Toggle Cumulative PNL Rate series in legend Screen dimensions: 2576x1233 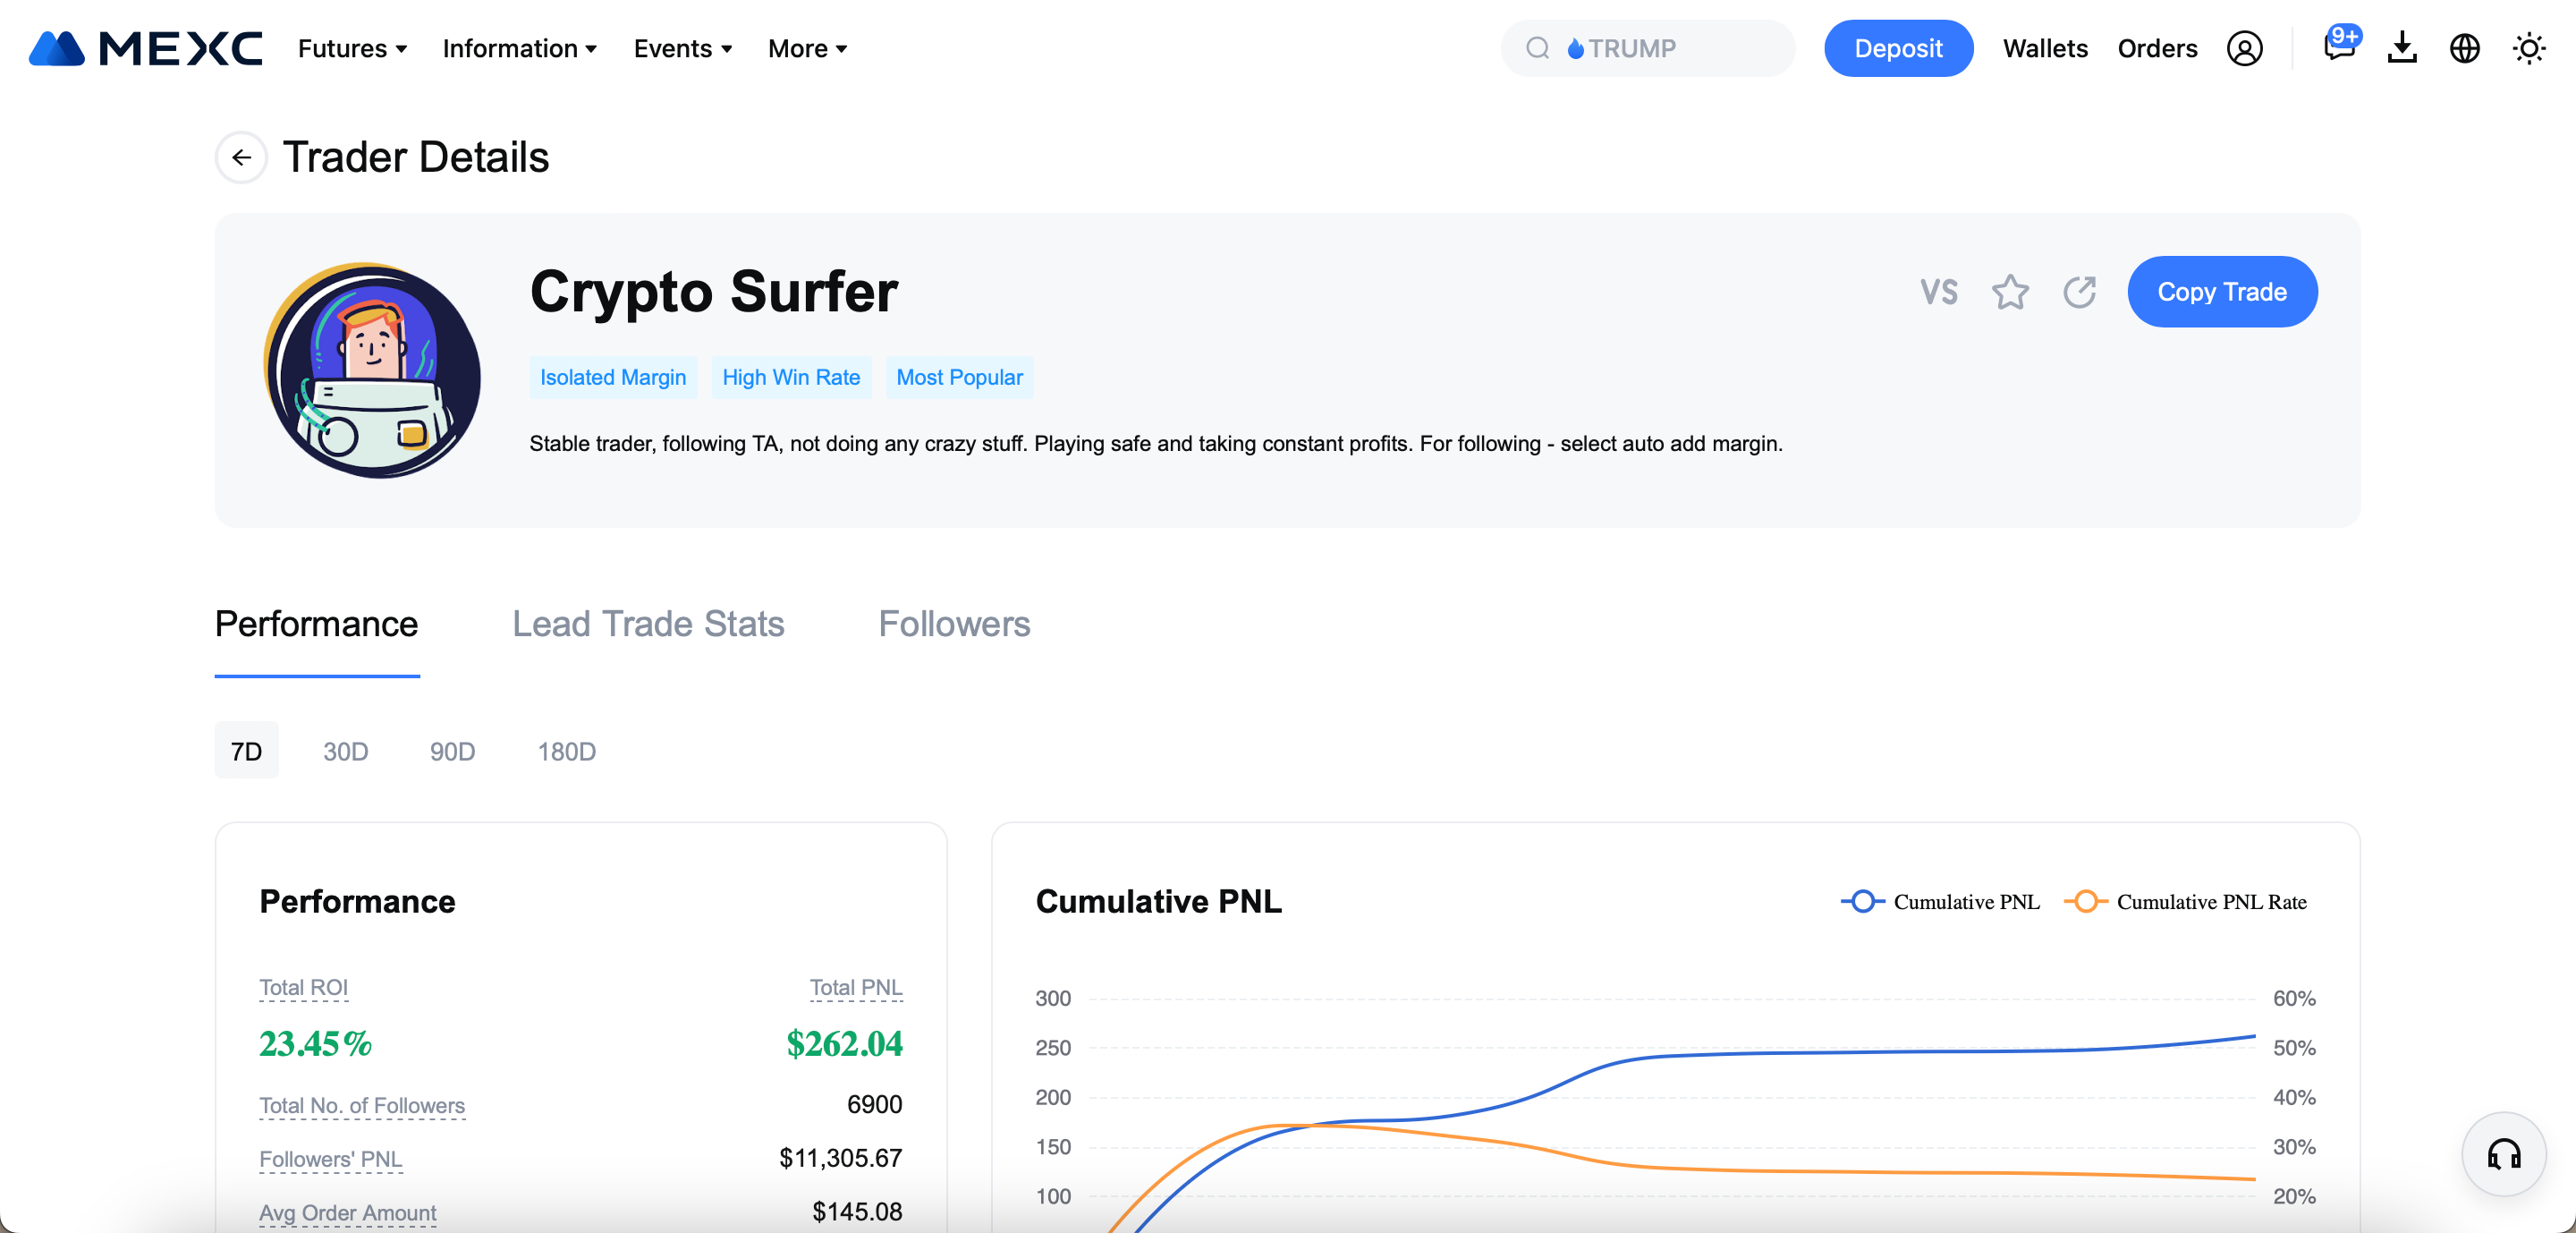(2185, 902)
